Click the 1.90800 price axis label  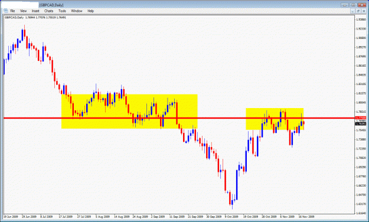pyautogui.click(x=361, y=38)
